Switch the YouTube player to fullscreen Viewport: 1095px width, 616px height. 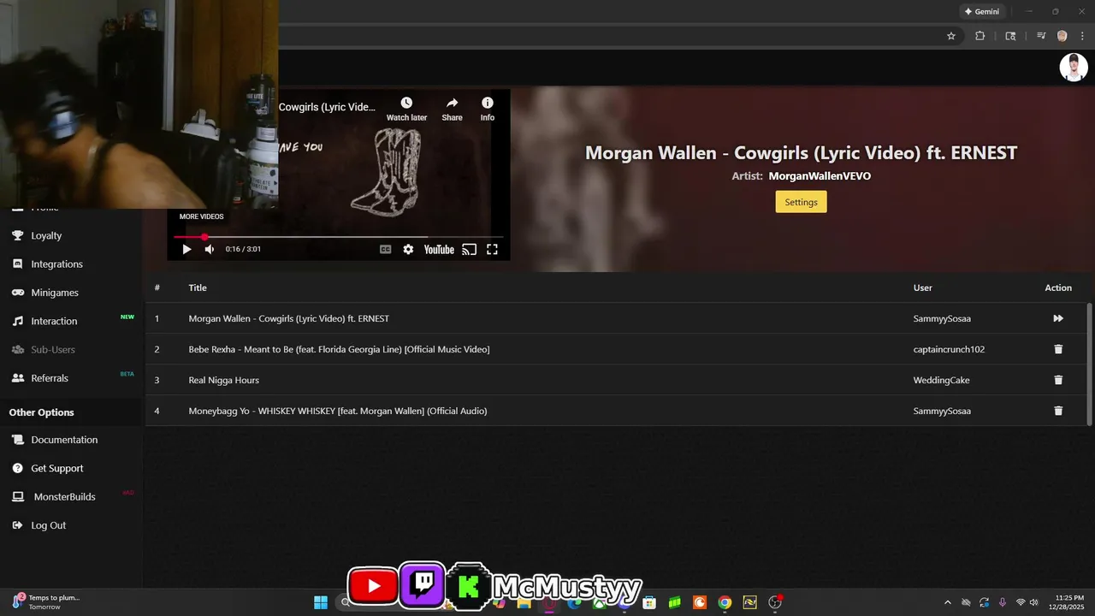point(492,249)
